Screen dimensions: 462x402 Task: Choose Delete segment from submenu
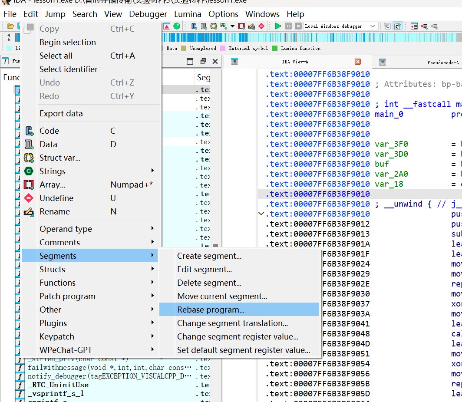point(239,283)
